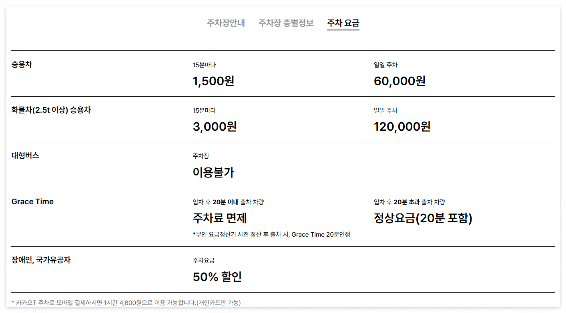Select the 주차 요금 tab
Image resolution: width=566 pixels, height=313 pixels.
343,23
